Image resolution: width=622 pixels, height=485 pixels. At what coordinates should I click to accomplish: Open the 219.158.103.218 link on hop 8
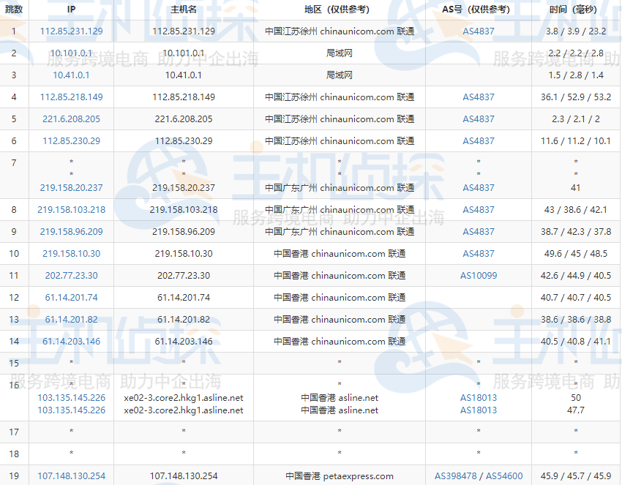pyautogui.click(x=71, y=210)
